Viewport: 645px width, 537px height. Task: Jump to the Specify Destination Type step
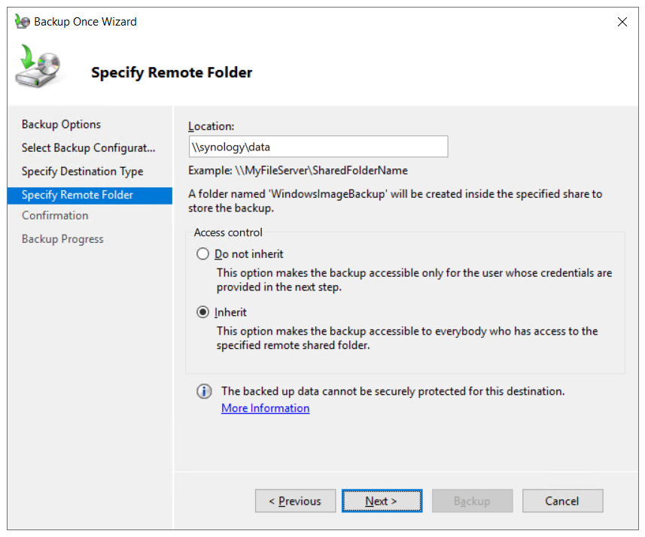[82, 171]
